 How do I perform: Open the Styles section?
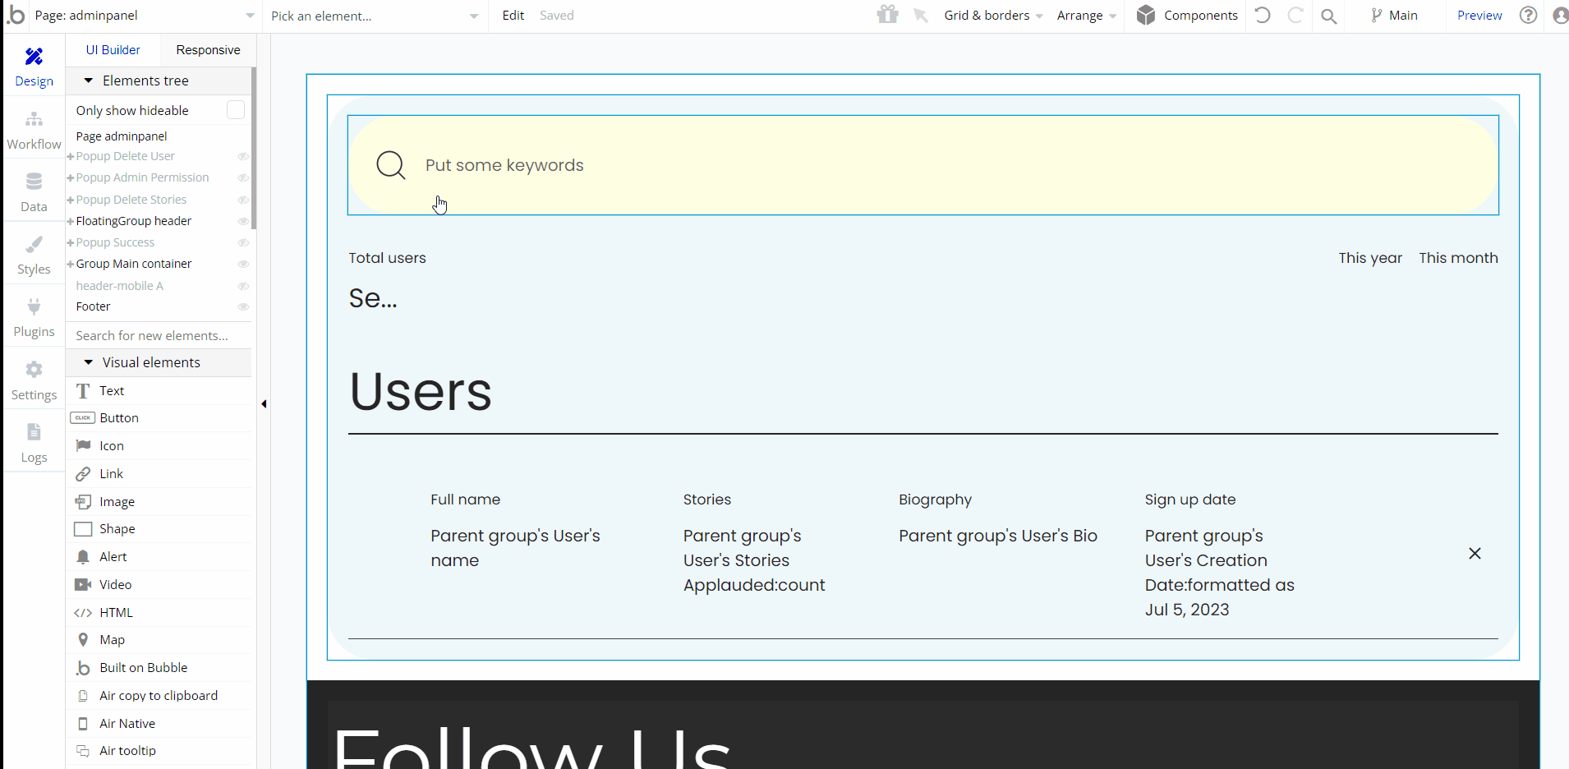pos(34,256)
